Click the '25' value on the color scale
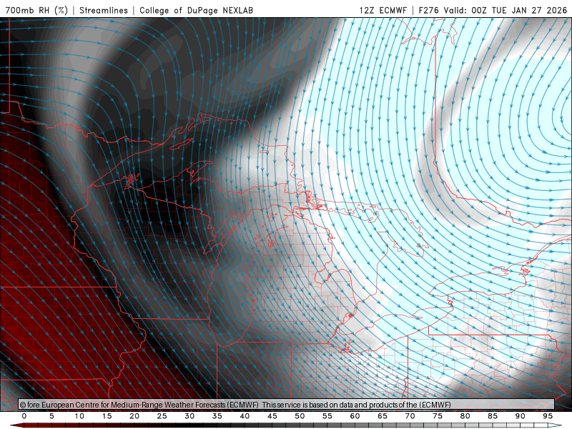Image resolution: width=572 pixels, height=429 pixels. coord(162,416)
